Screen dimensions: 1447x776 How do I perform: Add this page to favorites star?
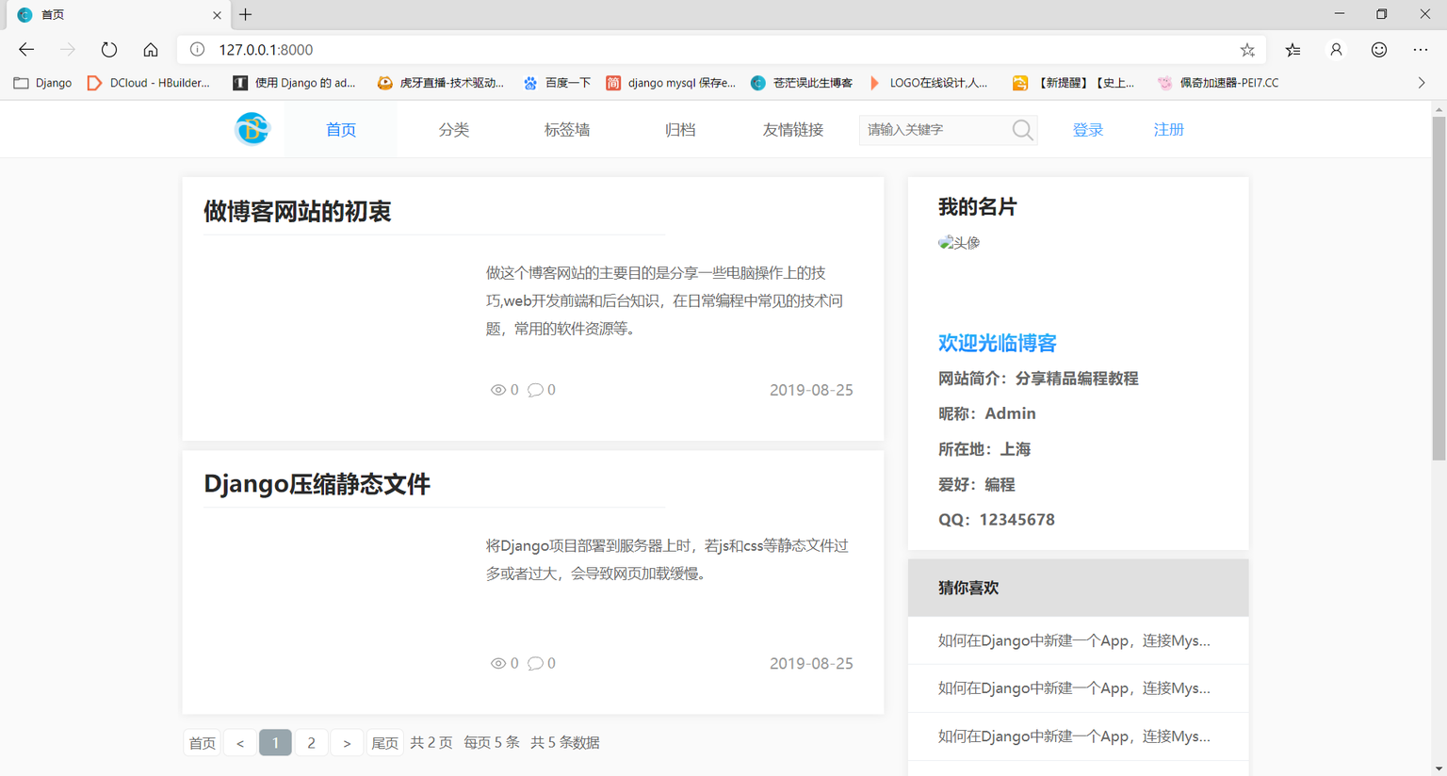[x=1247, y=50]
